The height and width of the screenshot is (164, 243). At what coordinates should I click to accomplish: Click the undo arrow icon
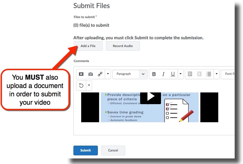(81, 85)
